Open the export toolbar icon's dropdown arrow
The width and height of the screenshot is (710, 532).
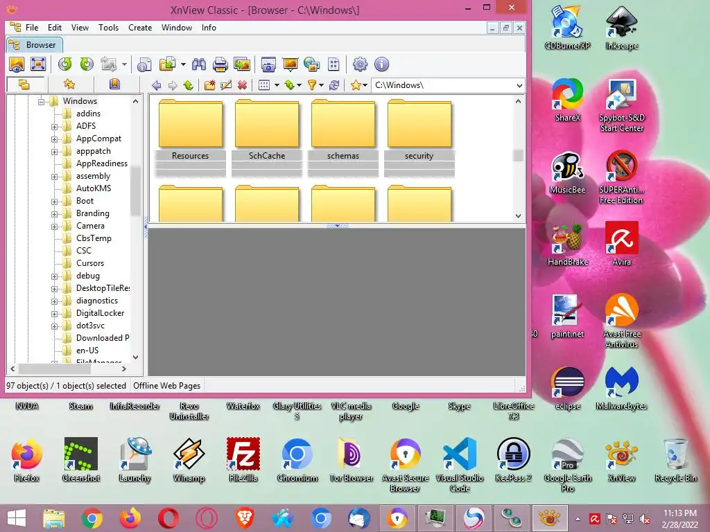183,64
